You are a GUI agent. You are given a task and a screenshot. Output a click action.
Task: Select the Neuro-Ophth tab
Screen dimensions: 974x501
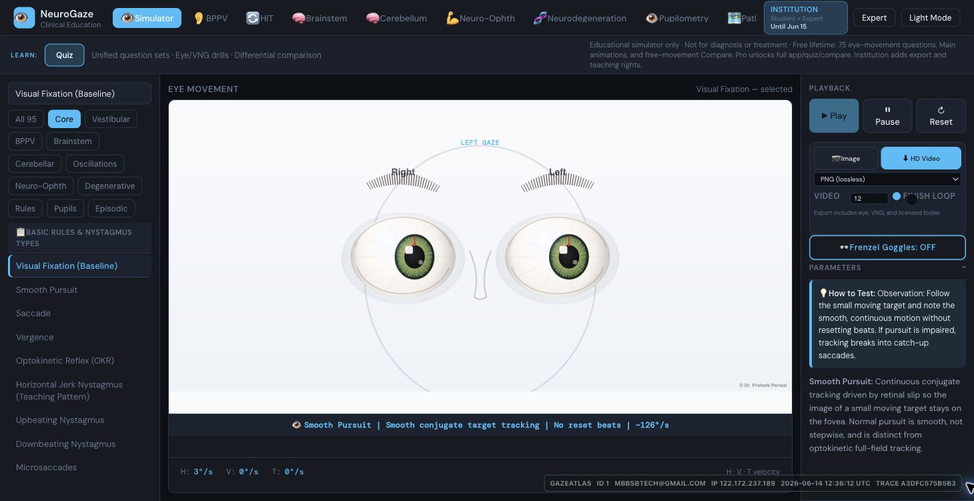[x=480, y=18]
